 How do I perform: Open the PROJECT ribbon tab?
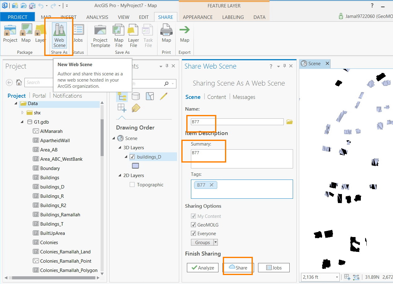[18, 17]
